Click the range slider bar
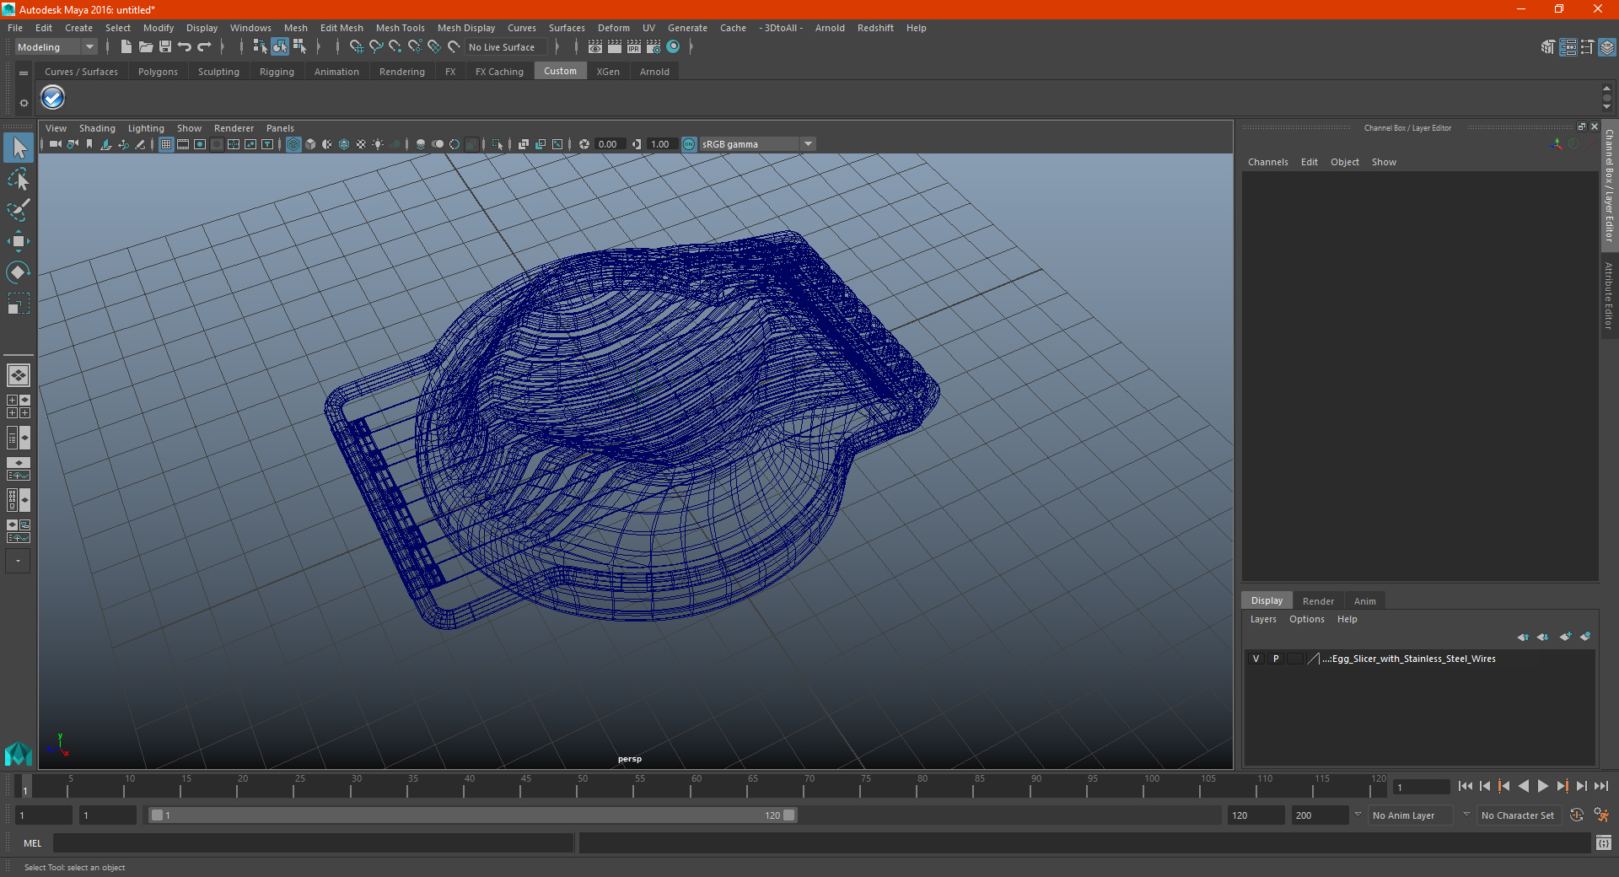Screen dimensions: 1619x877 point(471,815)
